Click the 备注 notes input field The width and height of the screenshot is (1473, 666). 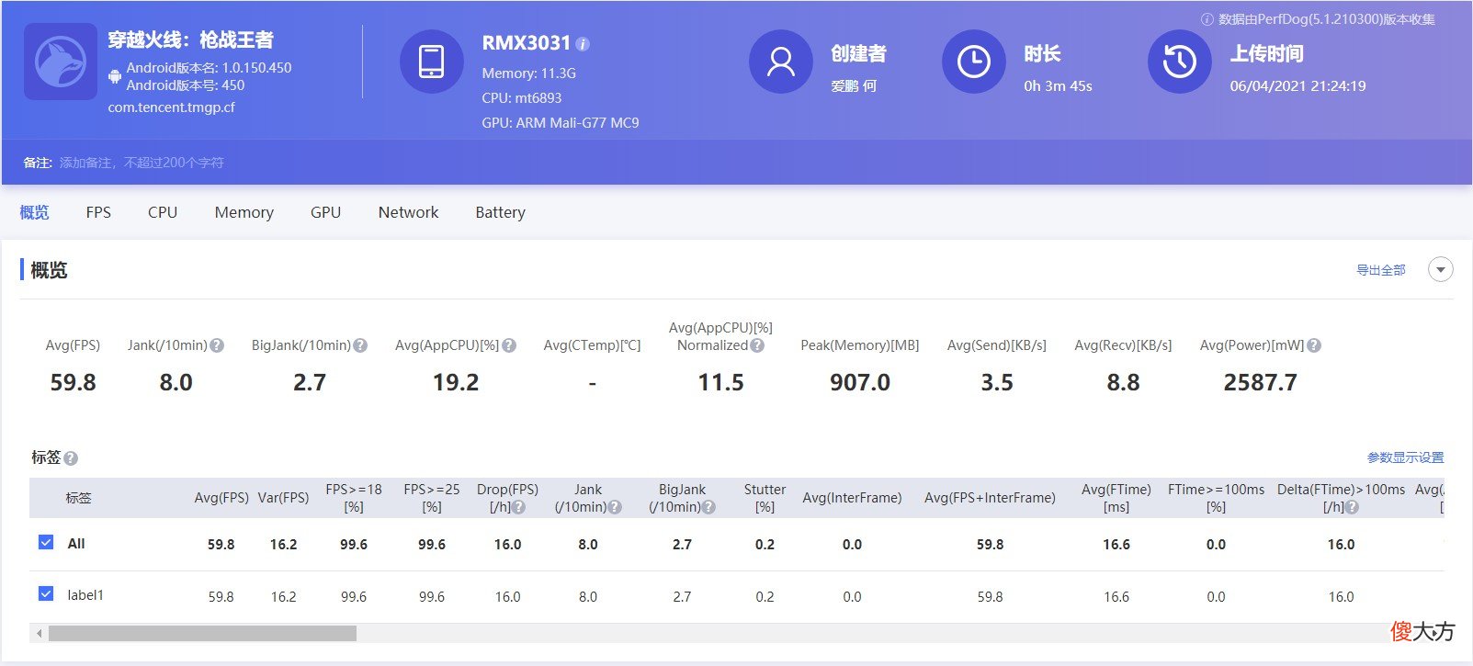142,163
